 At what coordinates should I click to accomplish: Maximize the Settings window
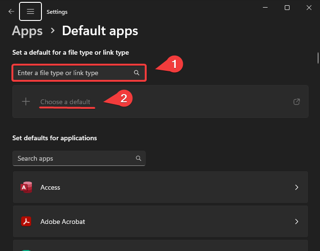click(x=287, y=8)
